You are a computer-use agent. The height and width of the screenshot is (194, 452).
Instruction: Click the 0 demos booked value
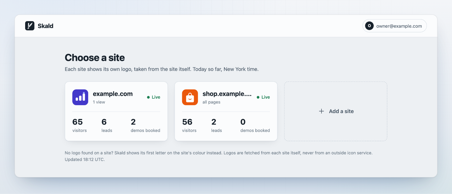[243, 122]
